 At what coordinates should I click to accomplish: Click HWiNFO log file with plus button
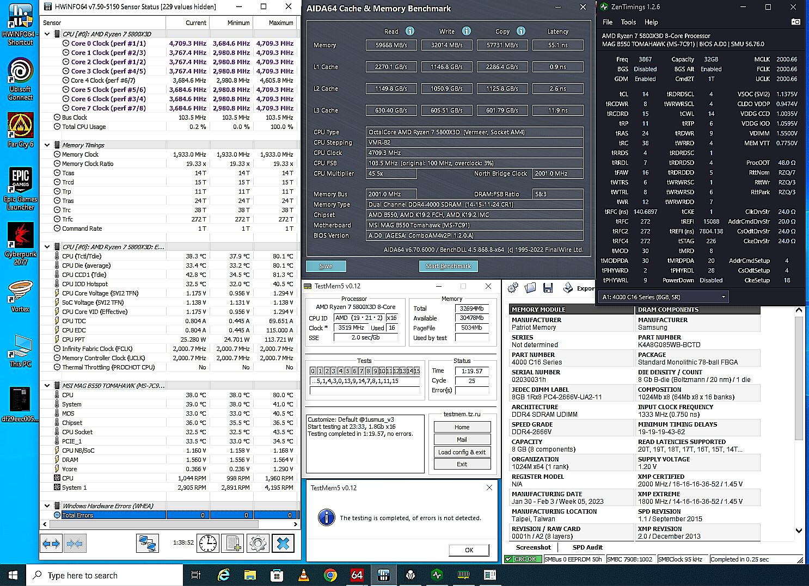pyautogui.click(x=233, y=543)
